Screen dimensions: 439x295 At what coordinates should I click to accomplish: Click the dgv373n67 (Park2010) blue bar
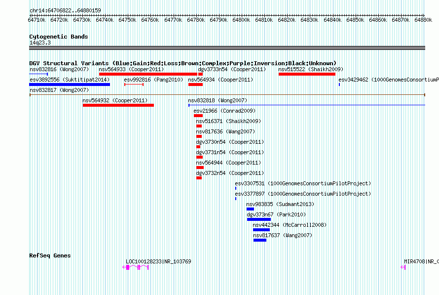[x=259, y=219]
